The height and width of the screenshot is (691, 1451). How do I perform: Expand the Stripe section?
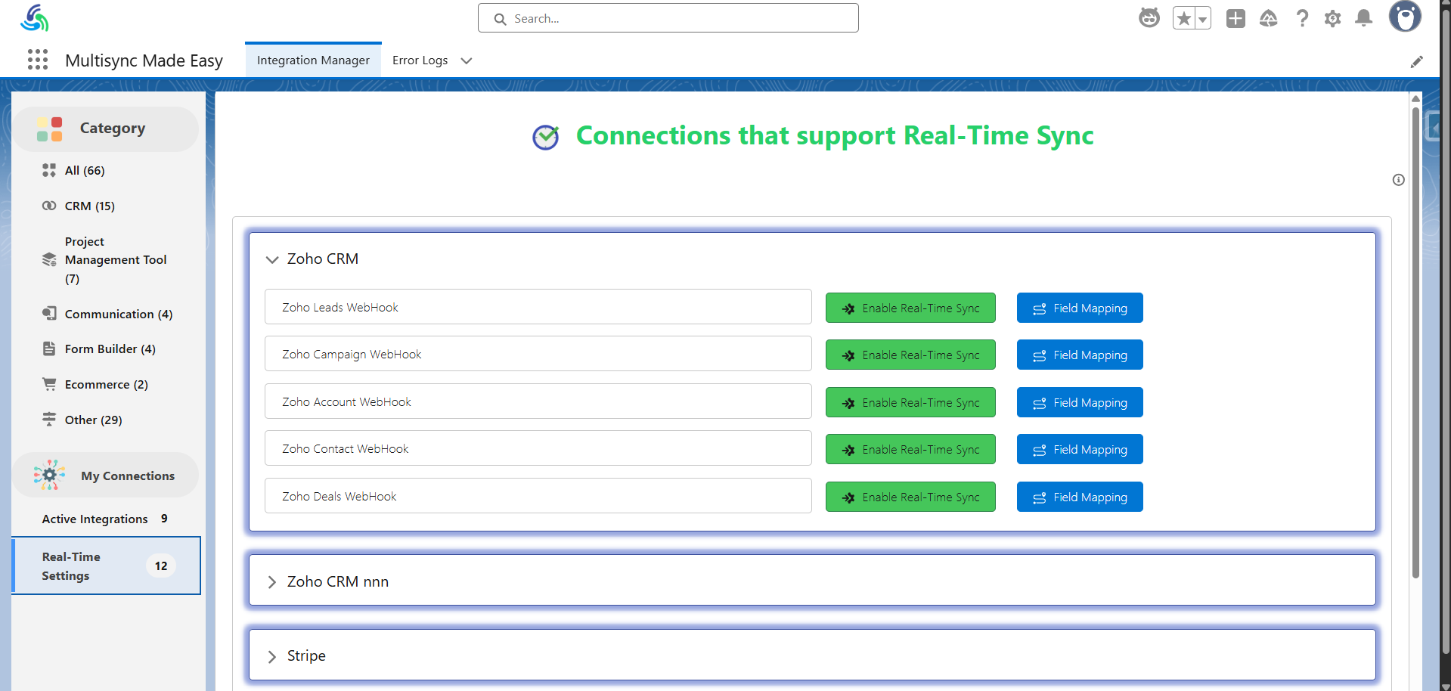pos(272,656)
